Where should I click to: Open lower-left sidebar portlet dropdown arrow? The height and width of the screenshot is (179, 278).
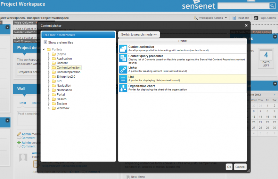click(7, 120)
